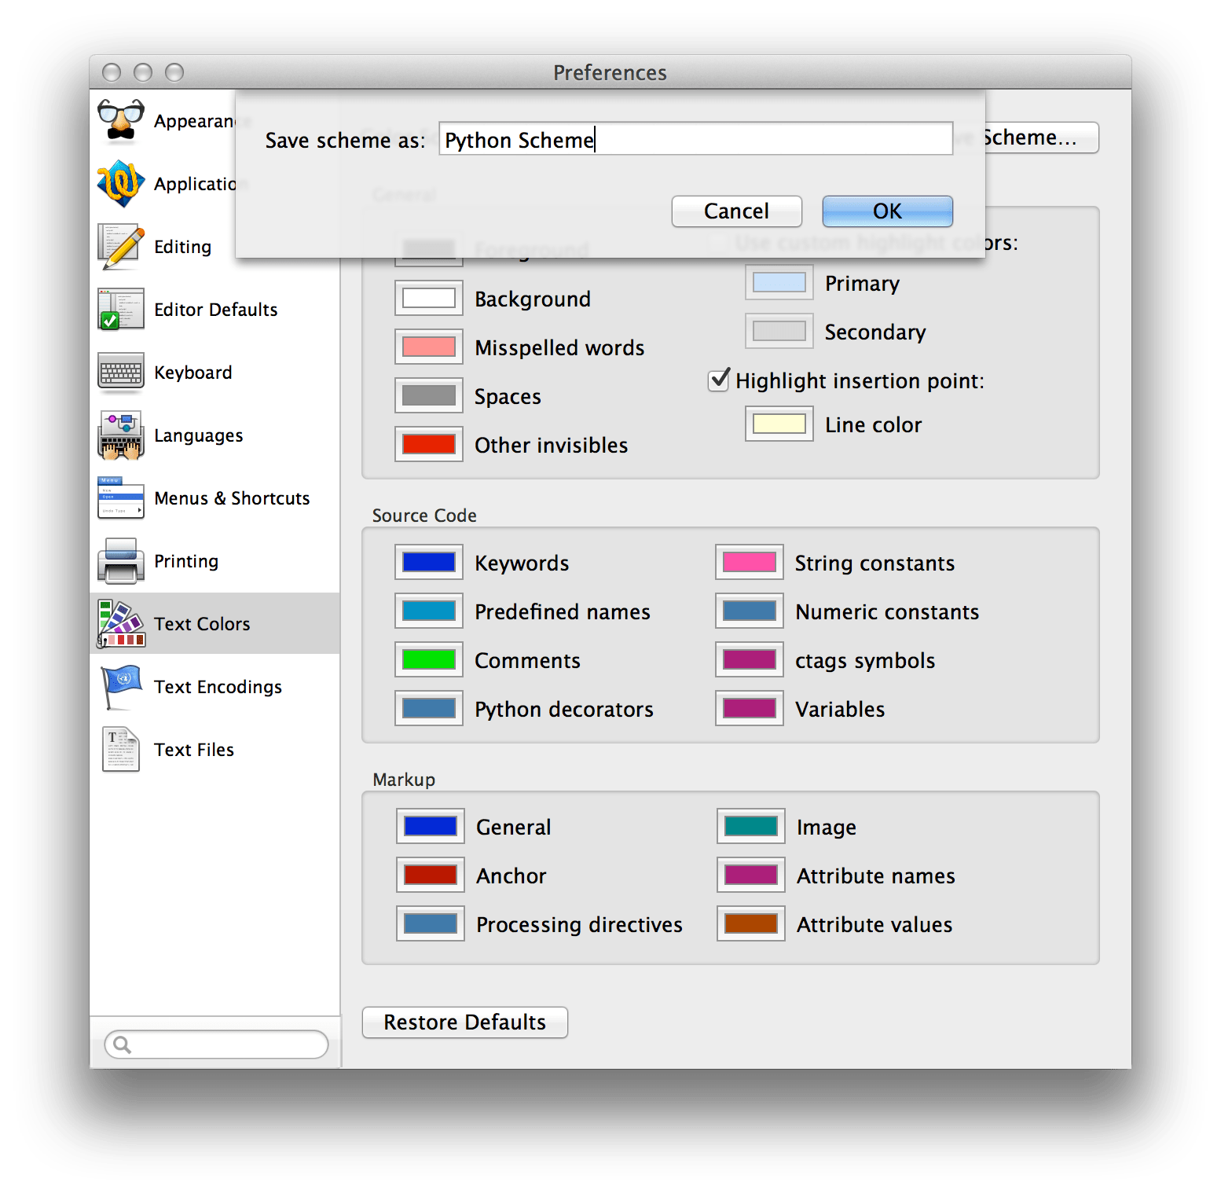Select the Menus & Shortcuts icon
1221x1193 pixels.
(119, 498)
